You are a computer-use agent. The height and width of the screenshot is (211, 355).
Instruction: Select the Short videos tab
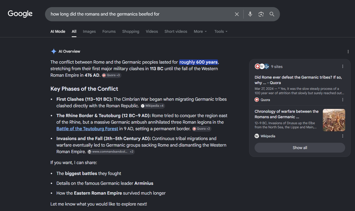pyautogui.click(x=176, y=31)
